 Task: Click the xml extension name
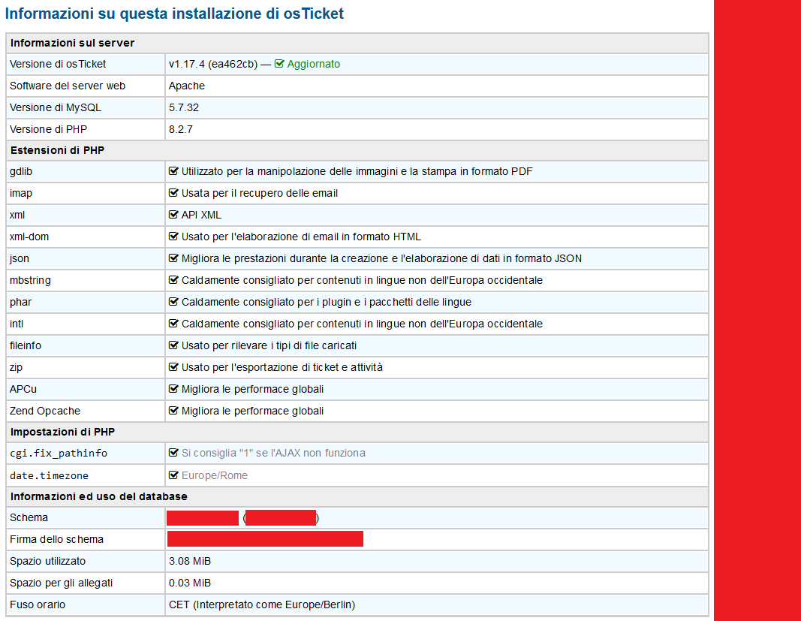17,215
